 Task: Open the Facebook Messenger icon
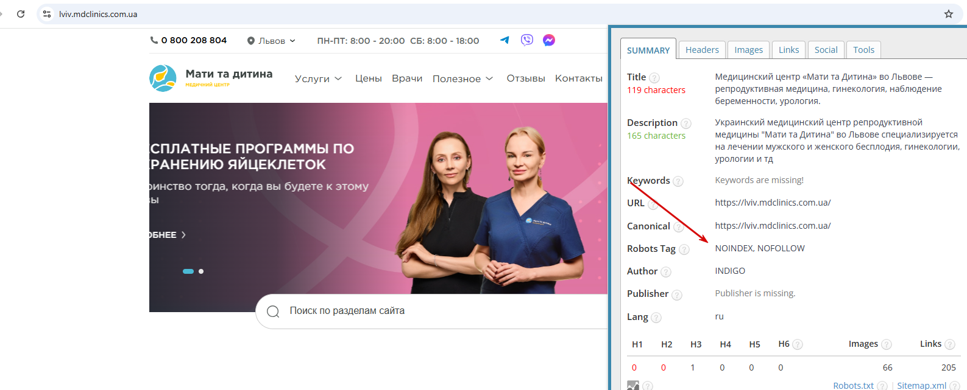click(549, 40)
